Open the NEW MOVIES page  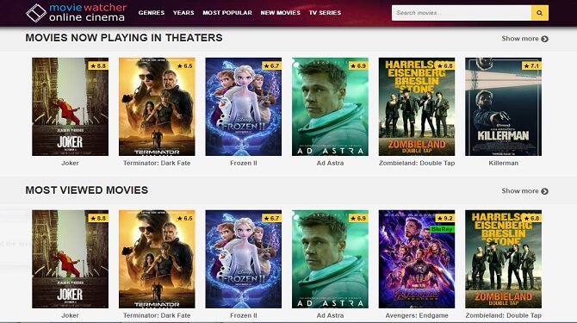[x=281, y=13]
